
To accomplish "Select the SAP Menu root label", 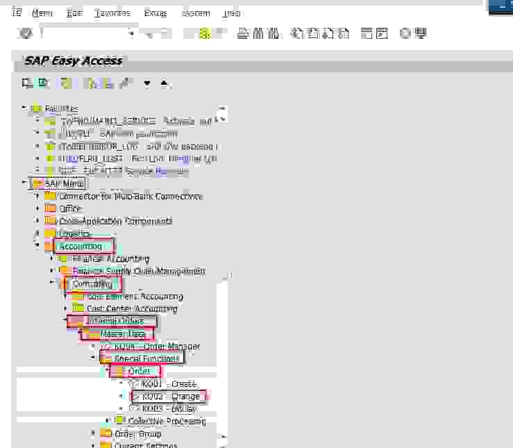I will (x=64, y=183).
